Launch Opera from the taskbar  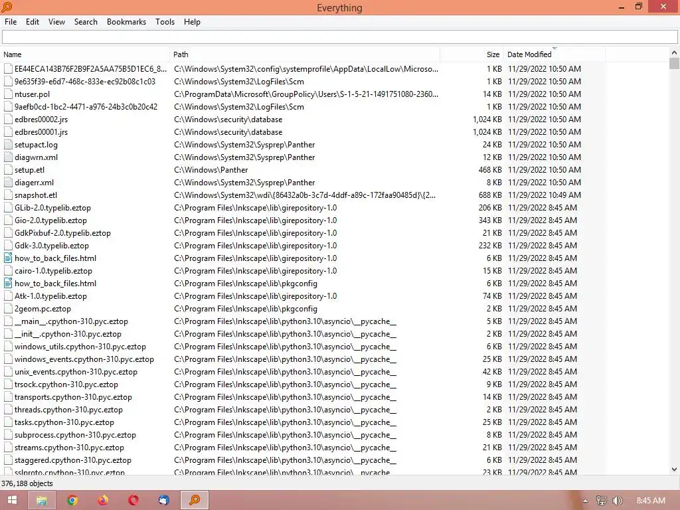133,500
